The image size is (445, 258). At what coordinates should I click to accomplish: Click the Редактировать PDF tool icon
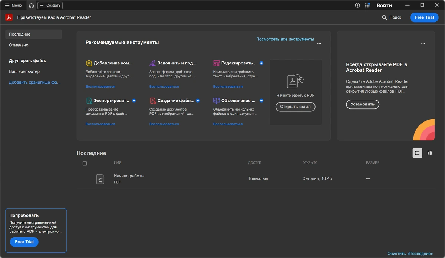217,63
